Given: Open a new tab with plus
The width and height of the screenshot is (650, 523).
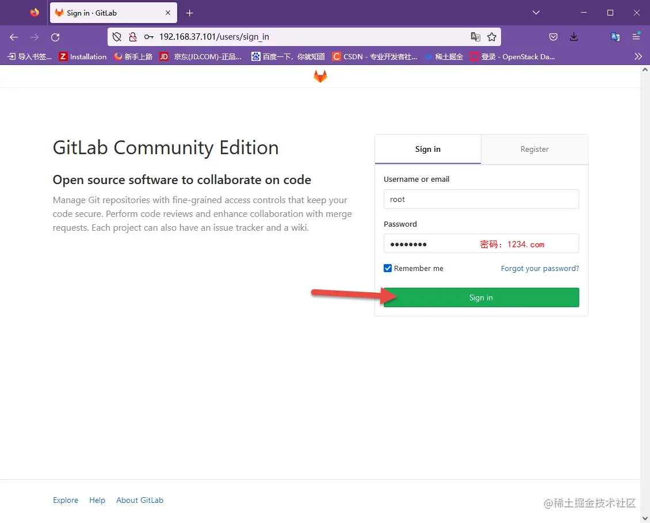Looking at the screenshot, I should 189,13.
